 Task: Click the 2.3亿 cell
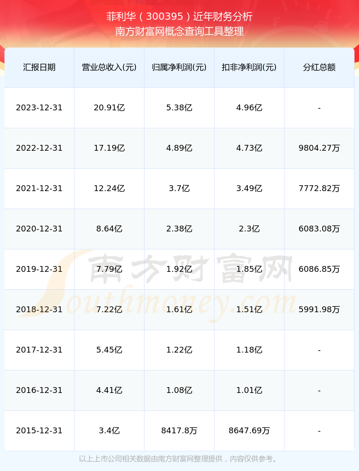(x=250, y=229)
